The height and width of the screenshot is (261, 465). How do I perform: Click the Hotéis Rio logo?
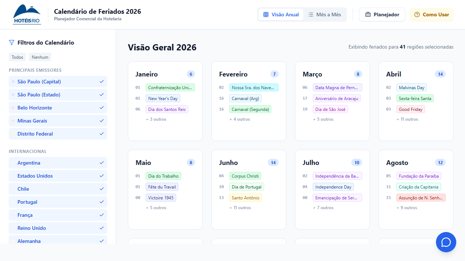coord(27,14)
